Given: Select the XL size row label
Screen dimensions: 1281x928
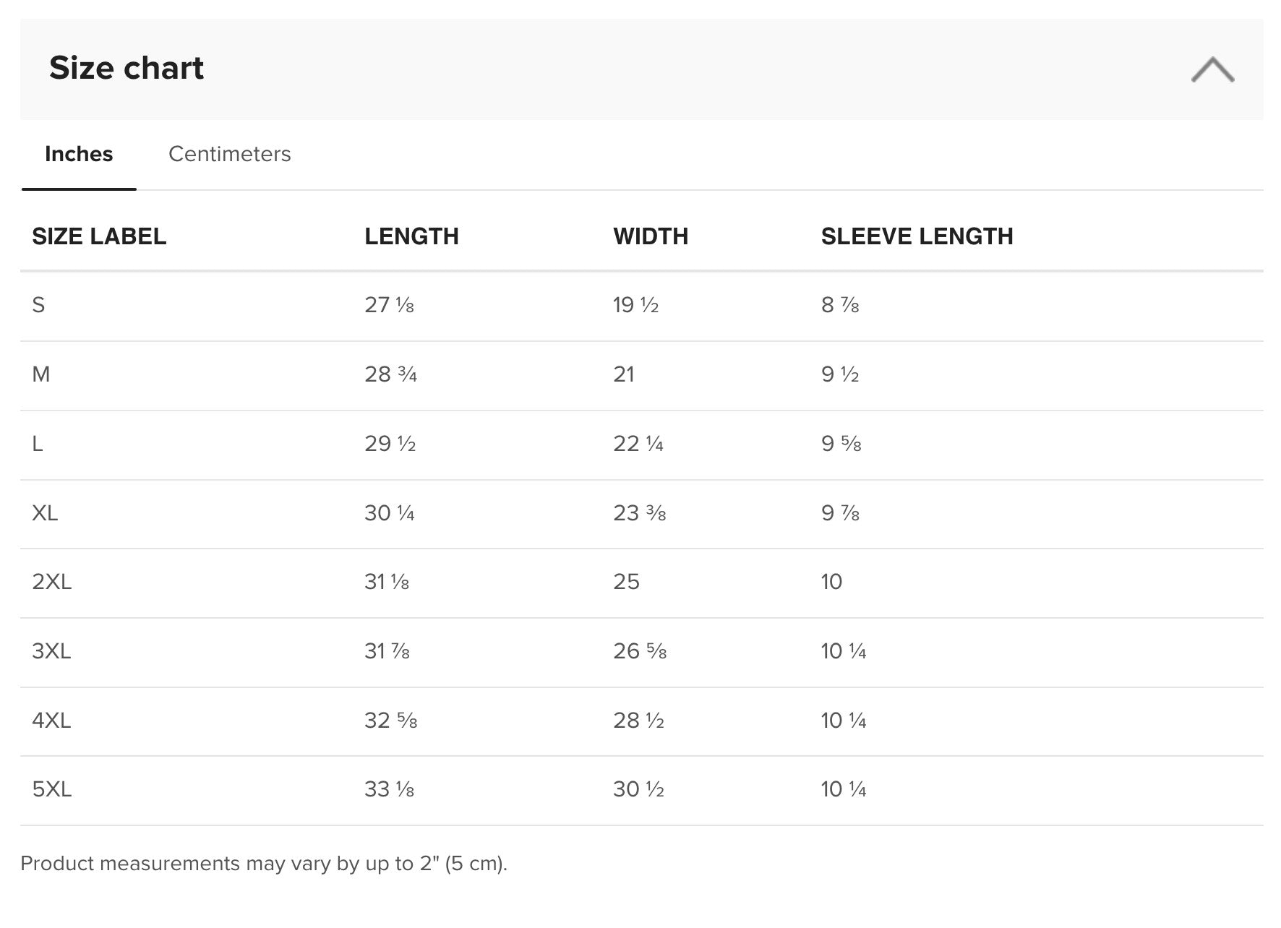Looking at the screenshot, I should point(45,513).
